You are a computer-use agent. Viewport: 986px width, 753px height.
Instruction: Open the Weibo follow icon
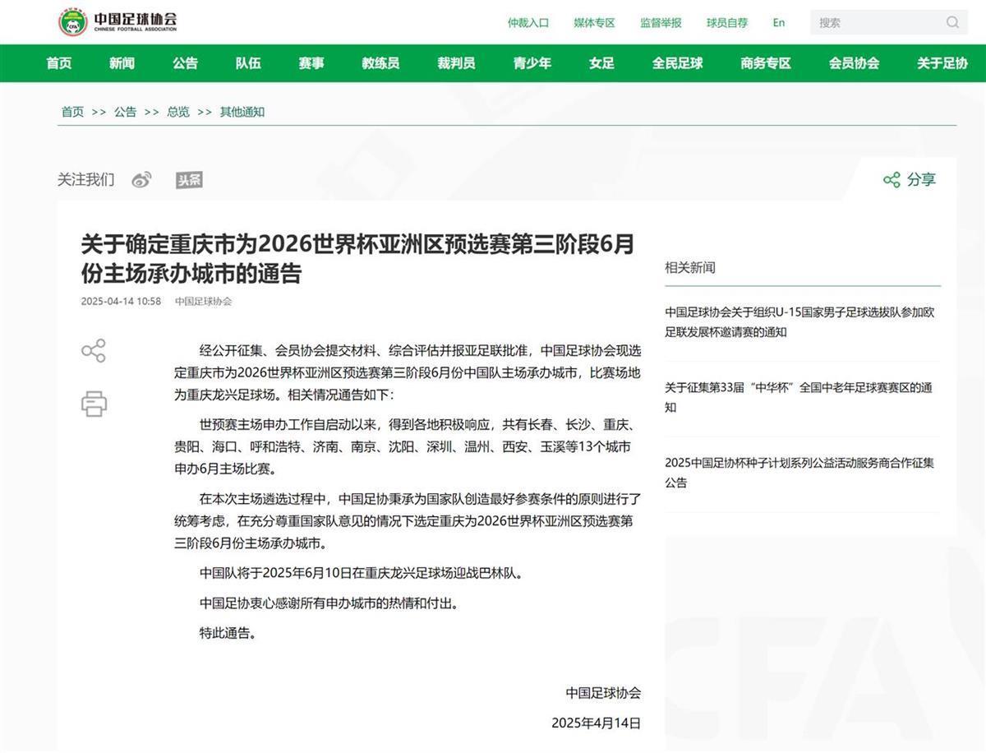point(141,180)
